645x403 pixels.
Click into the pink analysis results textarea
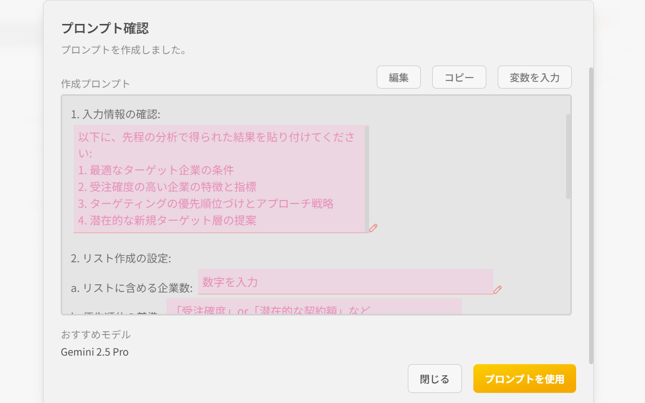[x=220, y=179]
